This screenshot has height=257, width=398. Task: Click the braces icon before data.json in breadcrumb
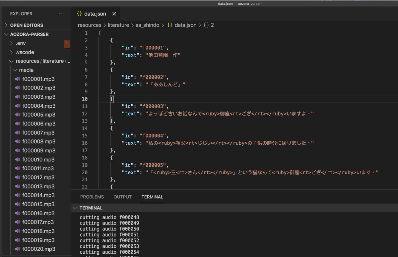click(169, 25)
